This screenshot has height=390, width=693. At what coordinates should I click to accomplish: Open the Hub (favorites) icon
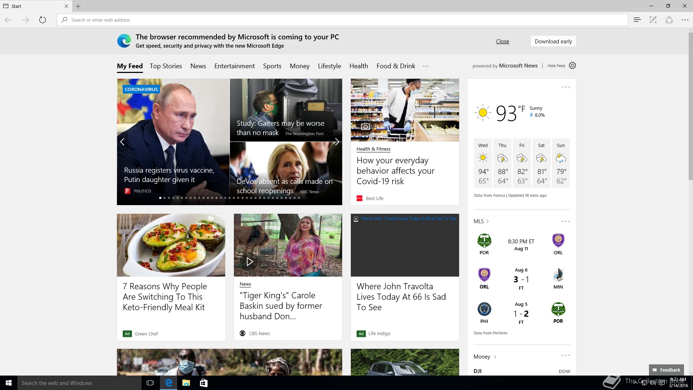637,20
